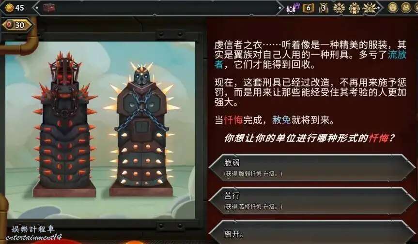Click the red 忏悔 word in the italic question
This screenshot has height=244, width=418.
[378, 138]
